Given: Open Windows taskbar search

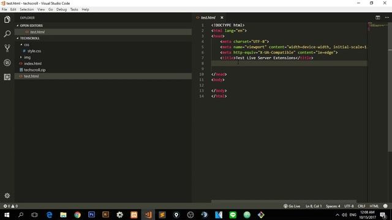Looking at the screenshot, I should pyautogui.click(x=21, y=215).
